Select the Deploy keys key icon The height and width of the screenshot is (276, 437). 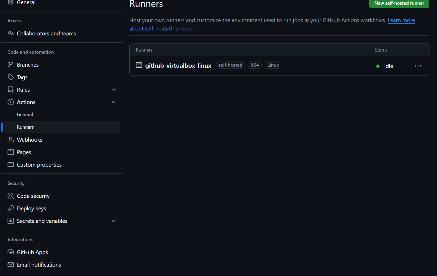(x=10, y=208)
